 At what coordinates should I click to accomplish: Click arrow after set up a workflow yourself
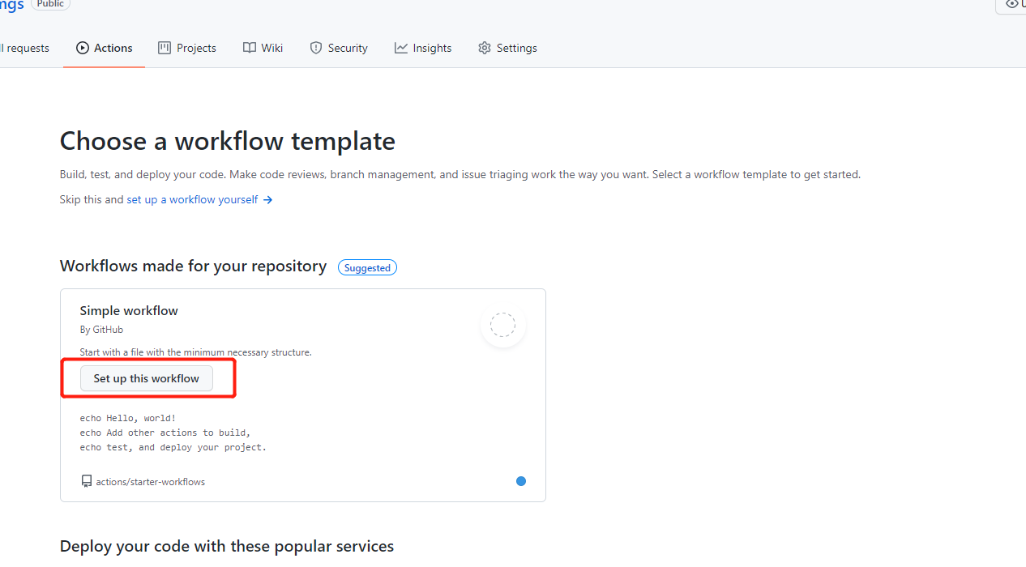(268, 199)
